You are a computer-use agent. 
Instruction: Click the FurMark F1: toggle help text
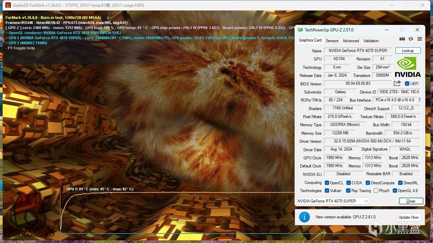coord(20,48)
